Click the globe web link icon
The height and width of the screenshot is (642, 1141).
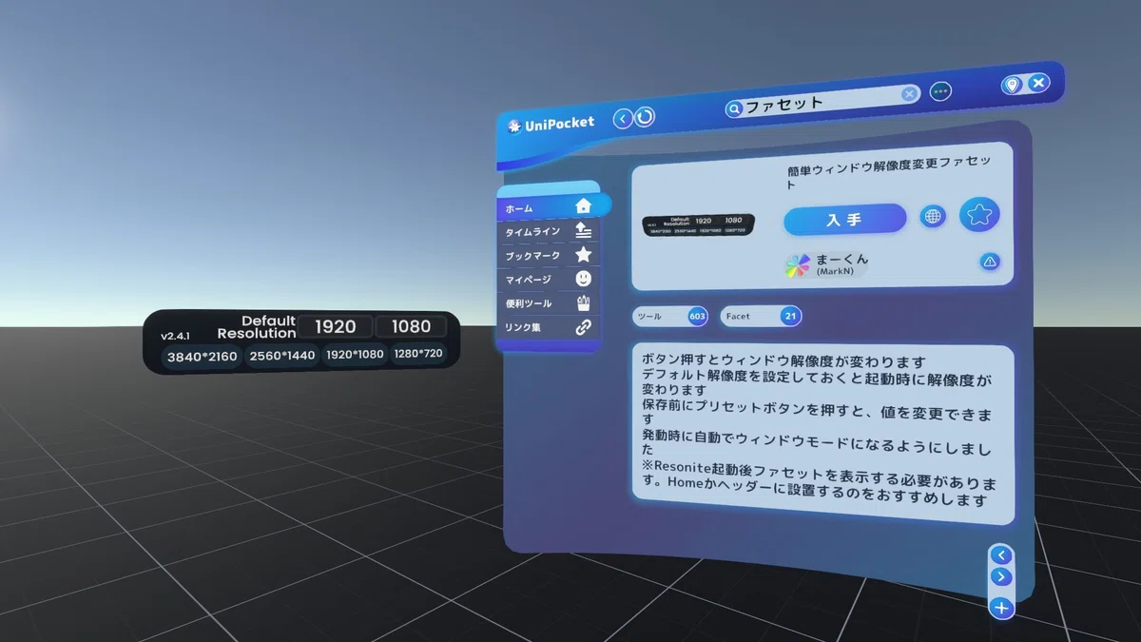click(x=933, y=217)
